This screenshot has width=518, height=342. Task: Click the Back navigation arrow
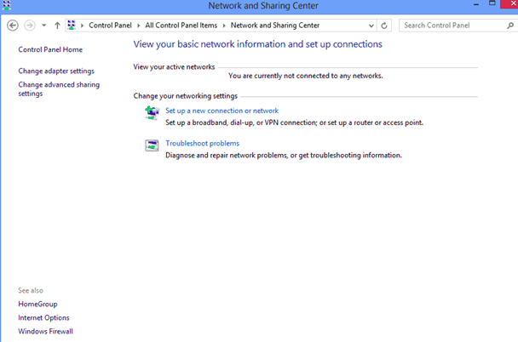(13, 26)
